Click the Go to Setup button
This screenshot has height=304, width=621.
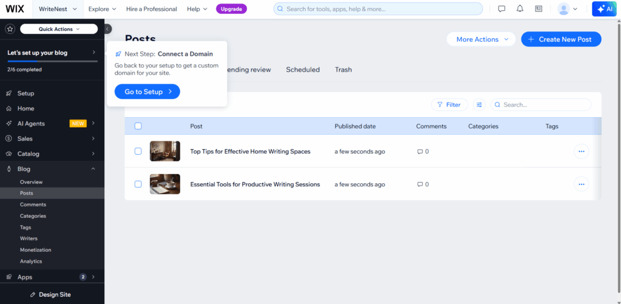pos(147,92)
